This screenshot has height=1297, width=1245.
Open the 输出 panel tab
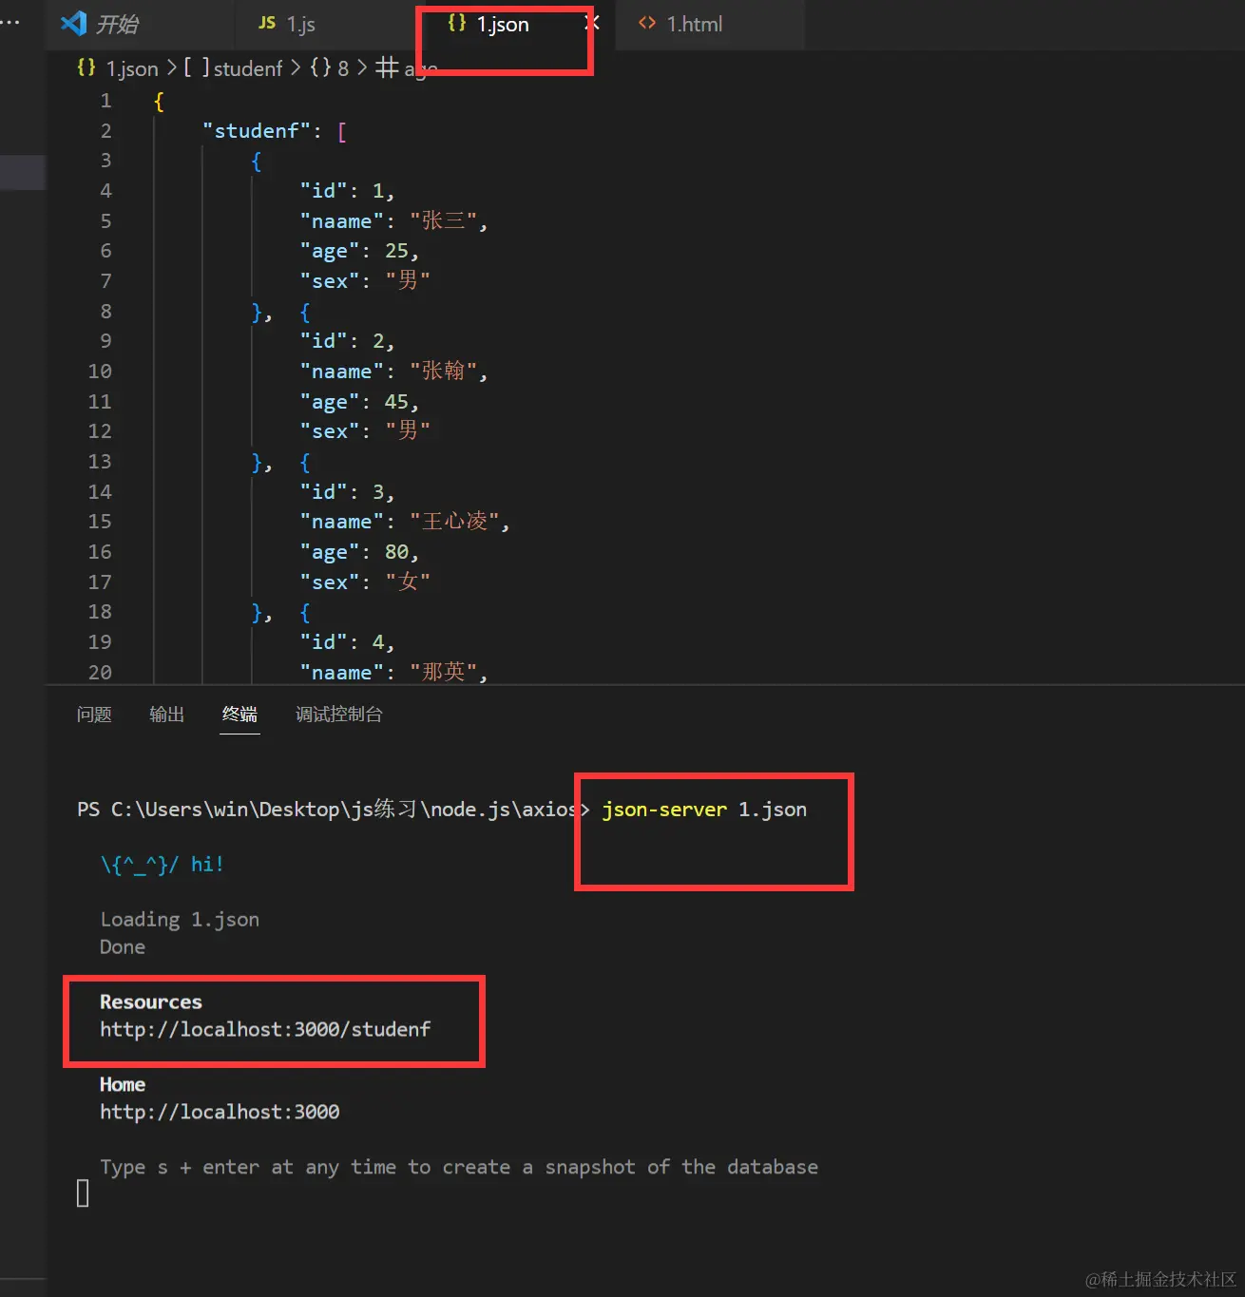pos(166,715)
